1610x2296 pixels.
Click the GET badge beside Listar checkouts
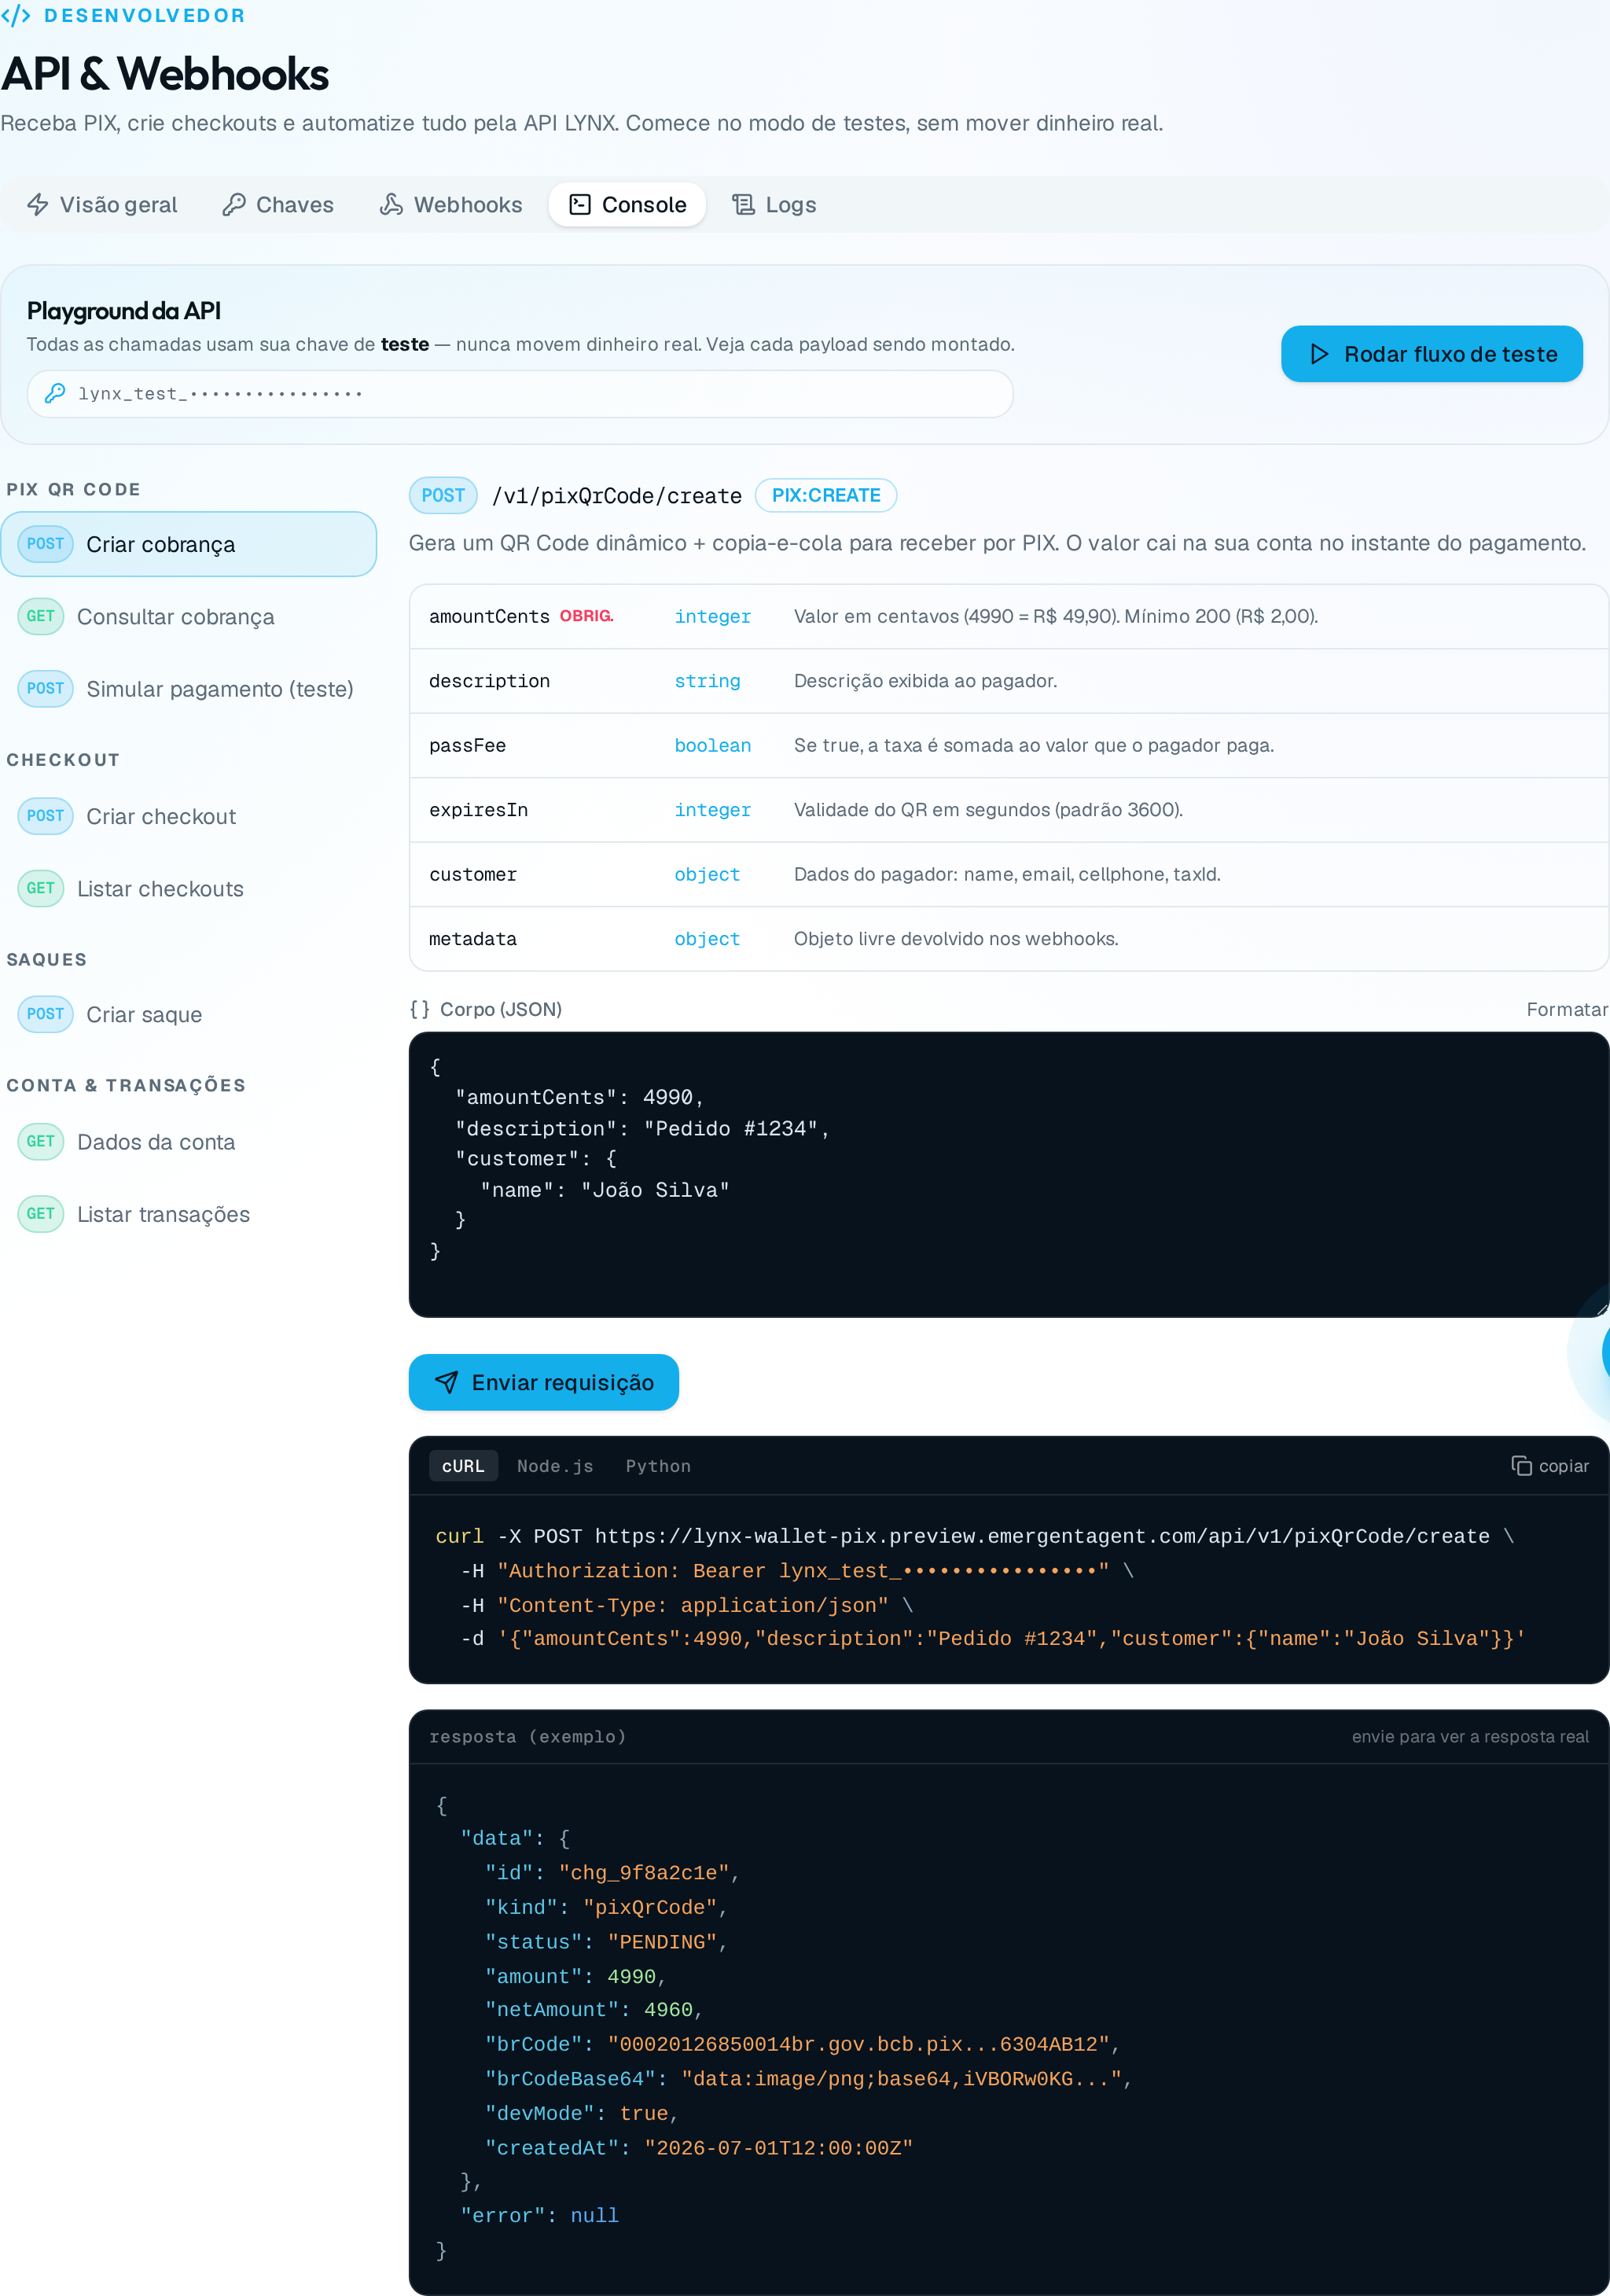pyautogui.click(x=41, y=888)
